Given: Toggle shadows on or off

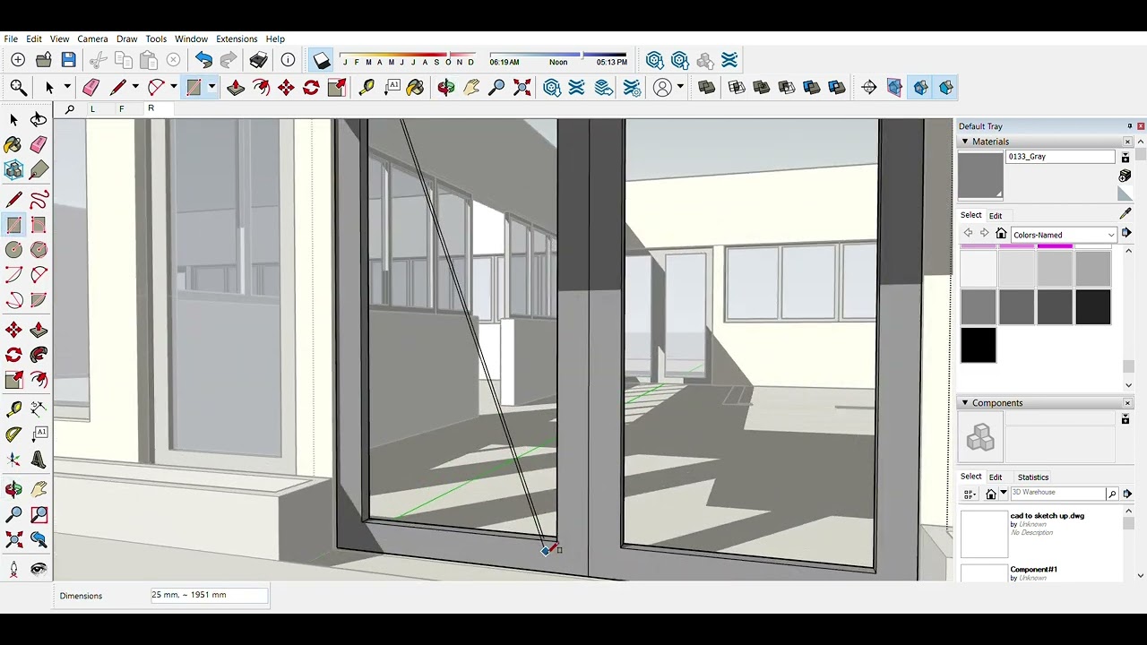Looking at the screenshot, I should tap(322, 60).
